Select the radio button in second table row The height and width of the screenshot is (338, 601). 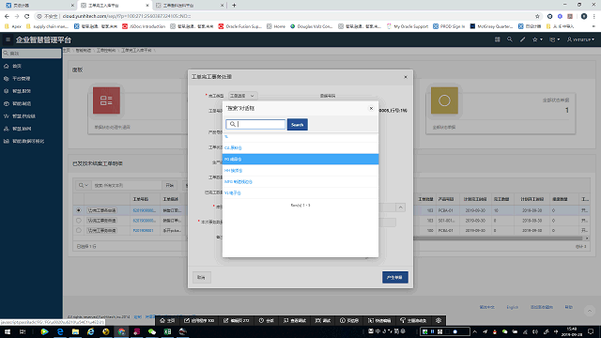click(79, 221)
